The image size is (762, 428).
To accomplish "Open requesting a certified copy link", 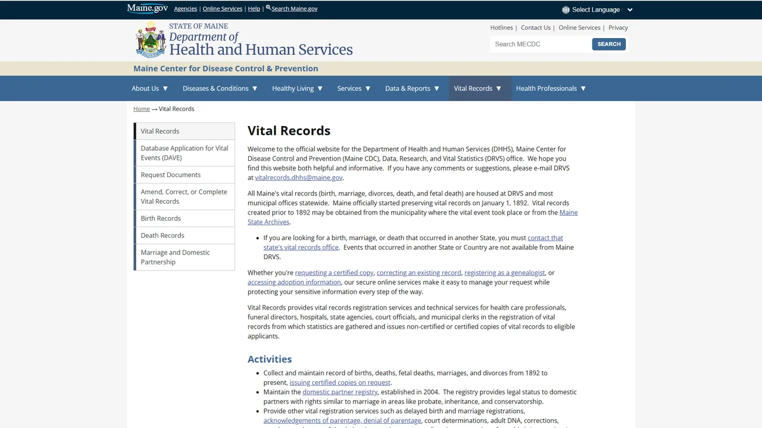I will point(335,273).
